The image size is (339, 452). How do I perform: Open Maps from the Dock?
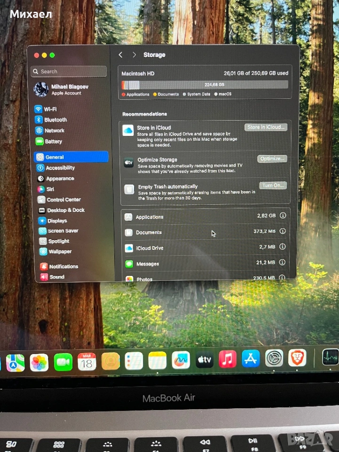coord(15,363)
